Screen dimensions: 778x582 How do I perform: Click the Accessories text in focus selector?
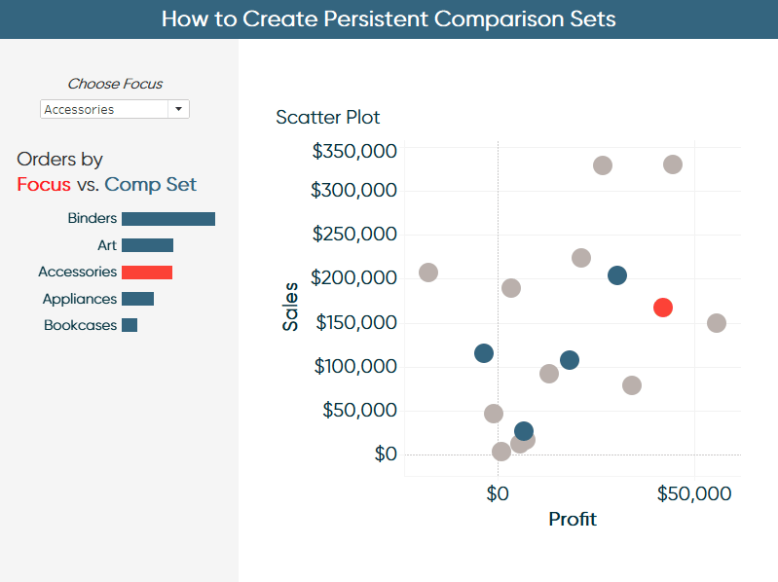click(x=79, y=110)
